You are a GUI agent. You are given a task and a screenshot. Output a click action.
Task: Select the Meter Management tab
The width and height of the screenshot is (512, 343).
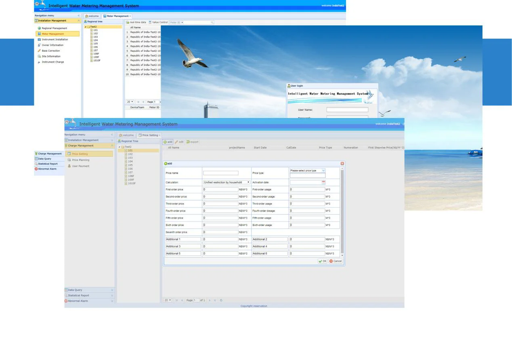pos(116,16)
